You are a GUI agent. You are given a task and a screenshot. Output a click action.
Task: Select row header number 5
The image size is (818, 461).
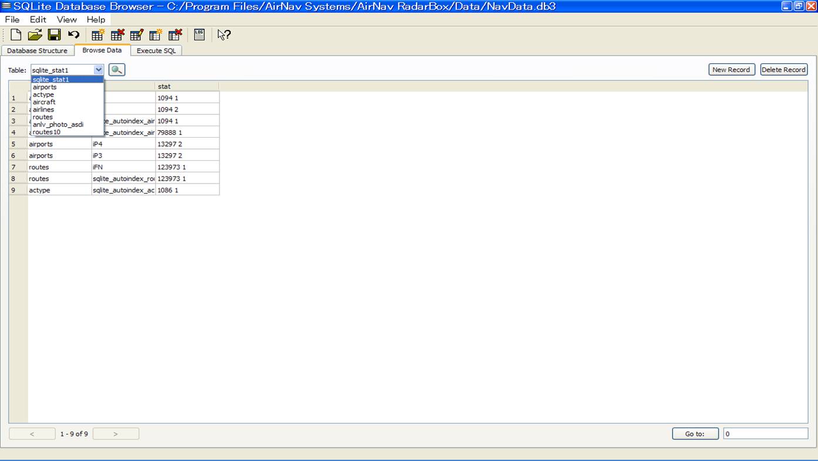click(x=18, y=144)
